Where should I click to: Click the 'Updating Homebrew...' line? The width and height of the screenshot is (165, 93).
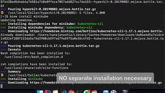coord(19,20)
